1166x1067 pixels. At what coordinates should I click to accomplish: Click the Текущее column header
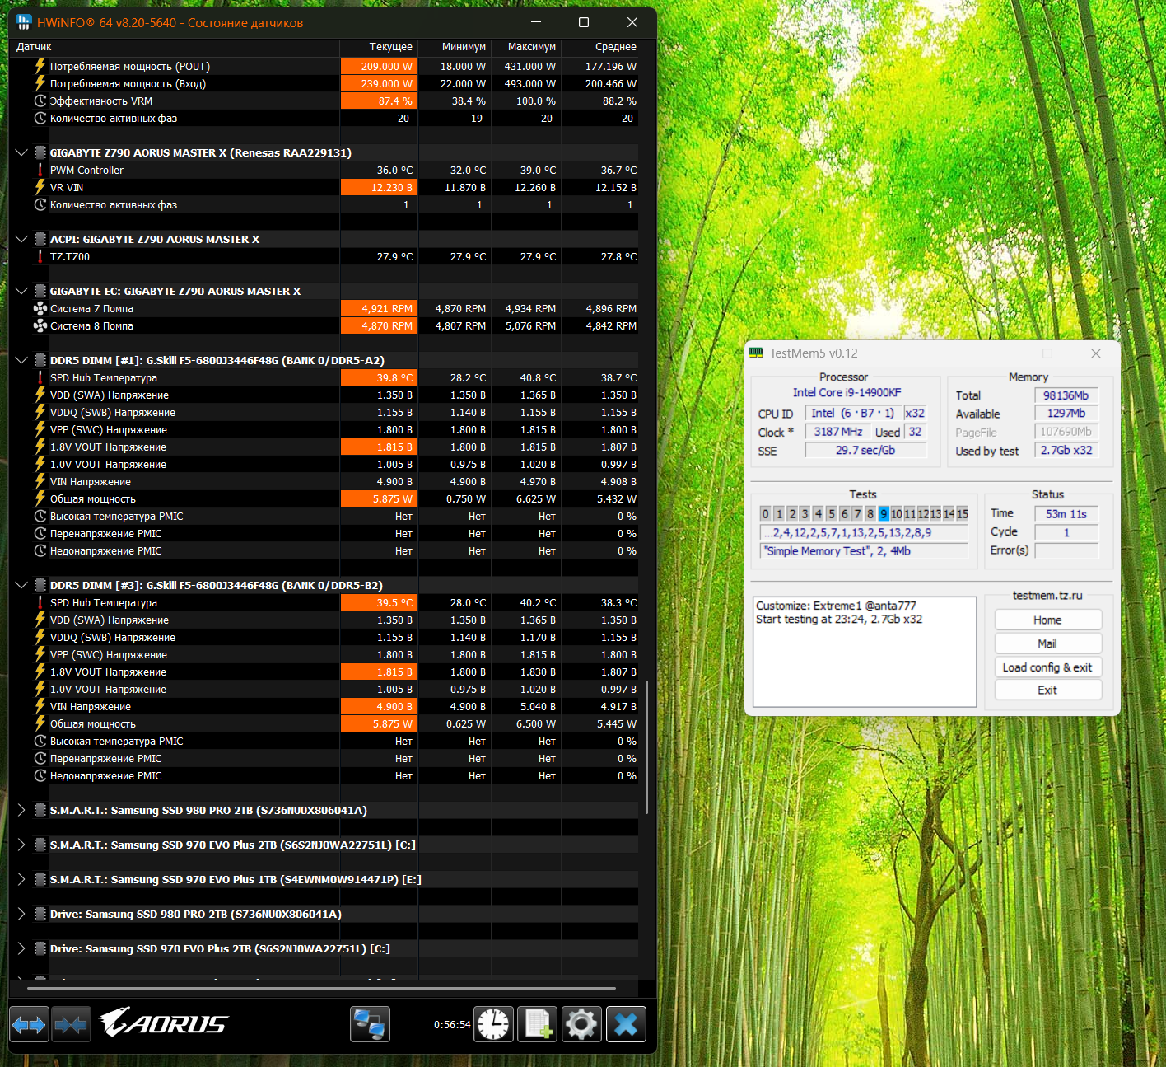(379, 47)
